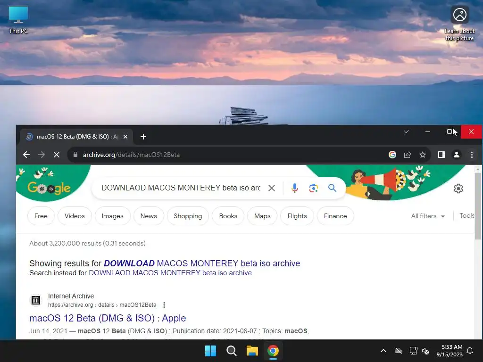Open Google quick settings gear

(458, 189)
